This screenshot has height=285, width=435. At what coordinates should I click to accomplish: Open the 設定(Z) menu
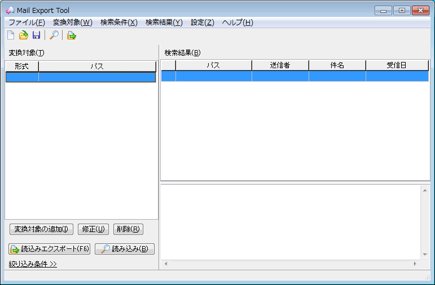(x=202, y=23)
